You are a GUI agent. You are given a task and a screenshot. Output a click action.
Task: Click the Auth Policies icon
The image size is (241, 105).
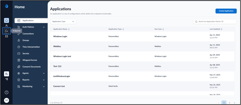19,27
